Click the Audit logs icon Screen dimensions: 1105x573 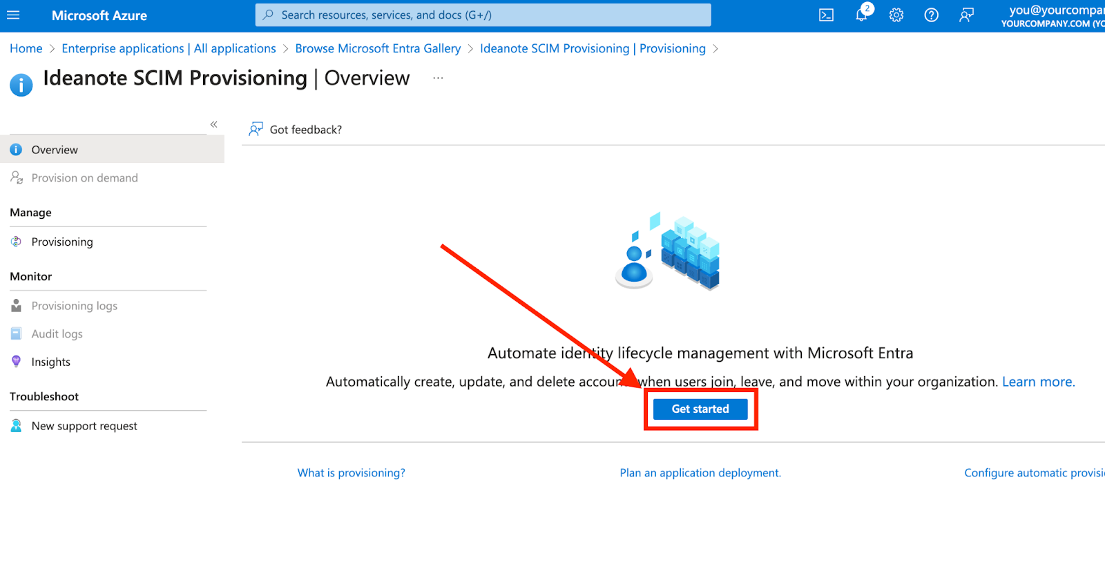coord(16,333)
